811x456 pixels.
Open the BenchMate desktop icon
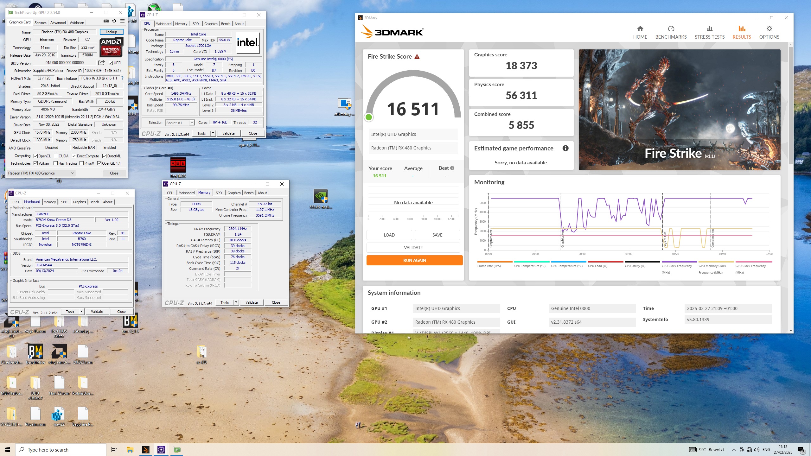(x=35, y=354)
